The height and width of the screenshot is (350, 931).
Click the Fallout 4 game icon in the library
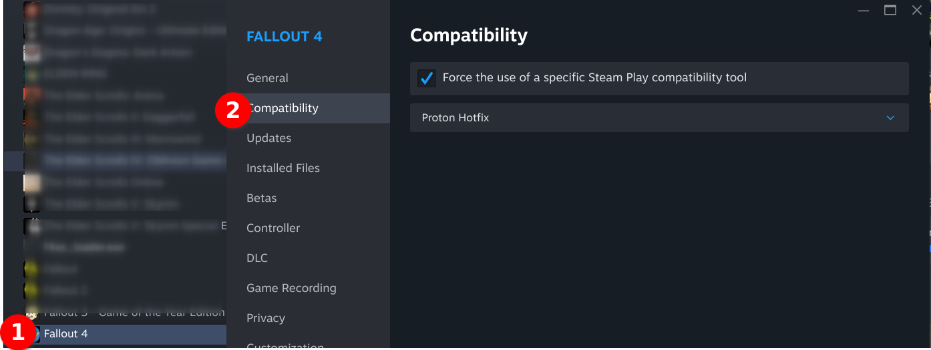(34, 334)
